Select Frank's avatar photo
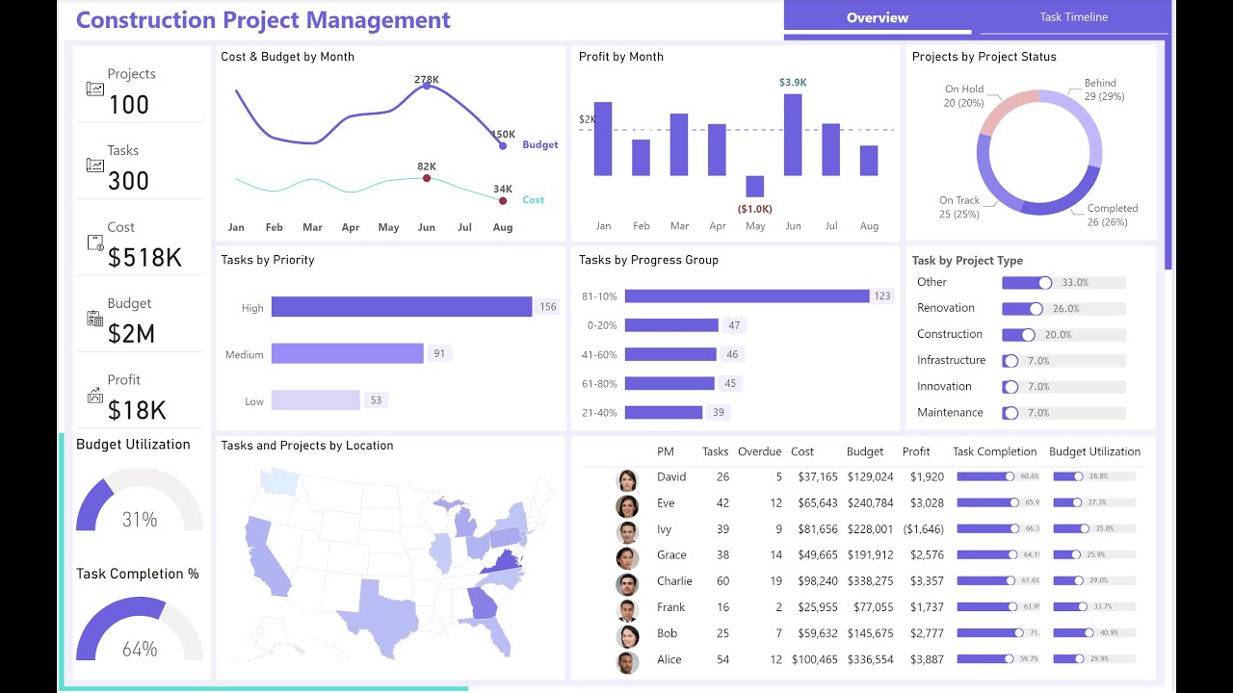Viewport: 1233px width, 693px height. click(627, 610)
